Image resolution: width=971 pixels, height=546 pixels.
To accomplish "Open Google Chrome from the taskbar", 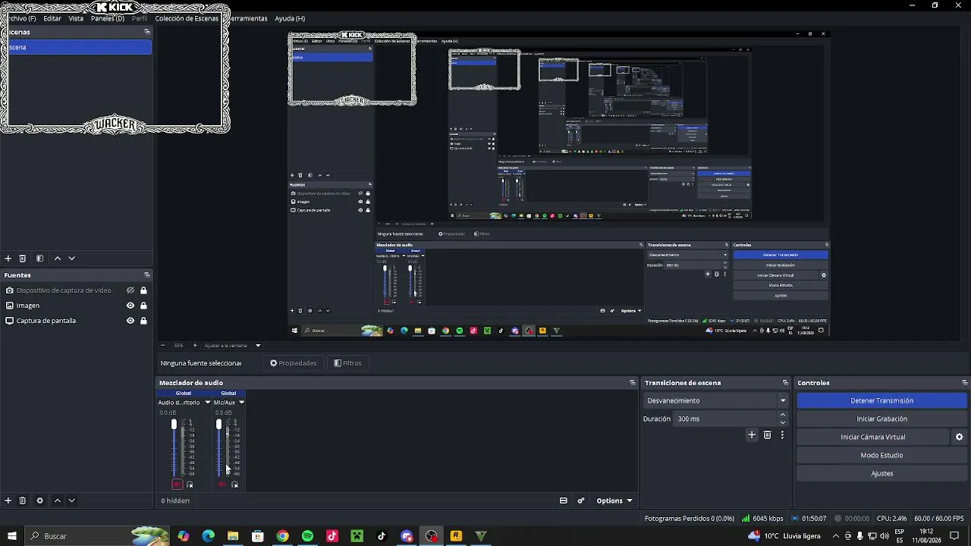I will coord(282,536).
